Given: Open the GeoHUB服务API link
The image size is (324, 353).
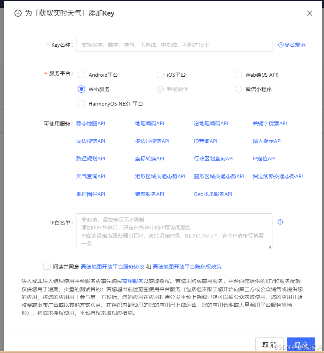Looking at the screenshot, I should pos(213,194).
